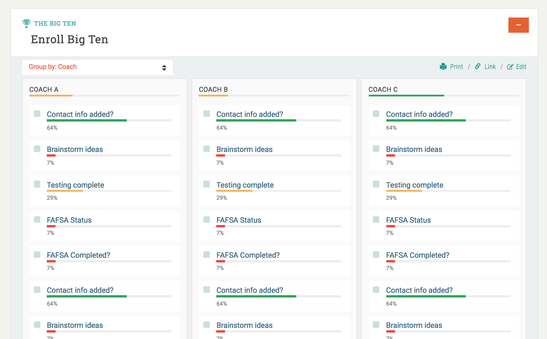Toggle FAFSA Status checkbox under Coach A

(x=37, y=219)
